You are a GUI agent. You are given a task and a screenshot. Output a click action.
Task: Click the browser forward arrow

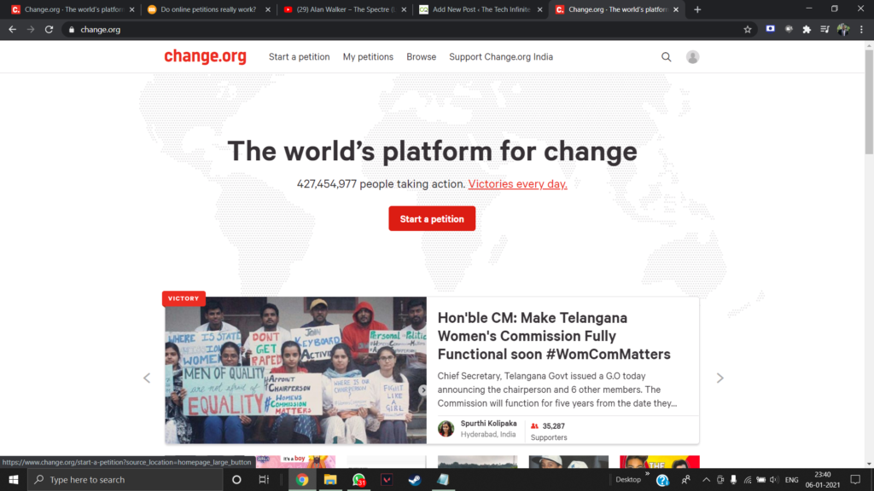[31, 30]
